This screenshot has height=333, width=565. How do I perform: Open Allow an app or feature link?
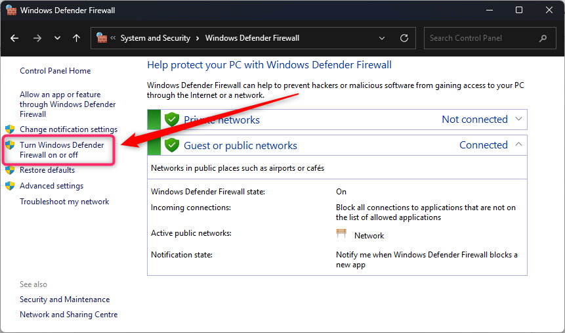click(68, 104)
